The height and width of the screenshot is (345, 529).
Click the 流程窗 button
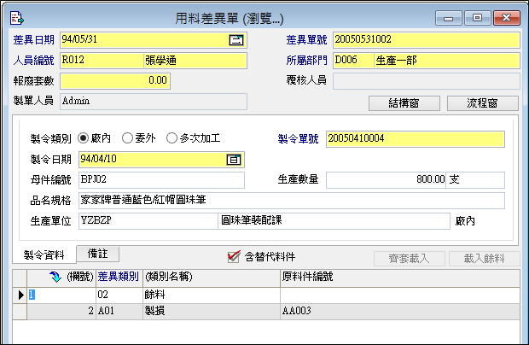coord(482,103)
